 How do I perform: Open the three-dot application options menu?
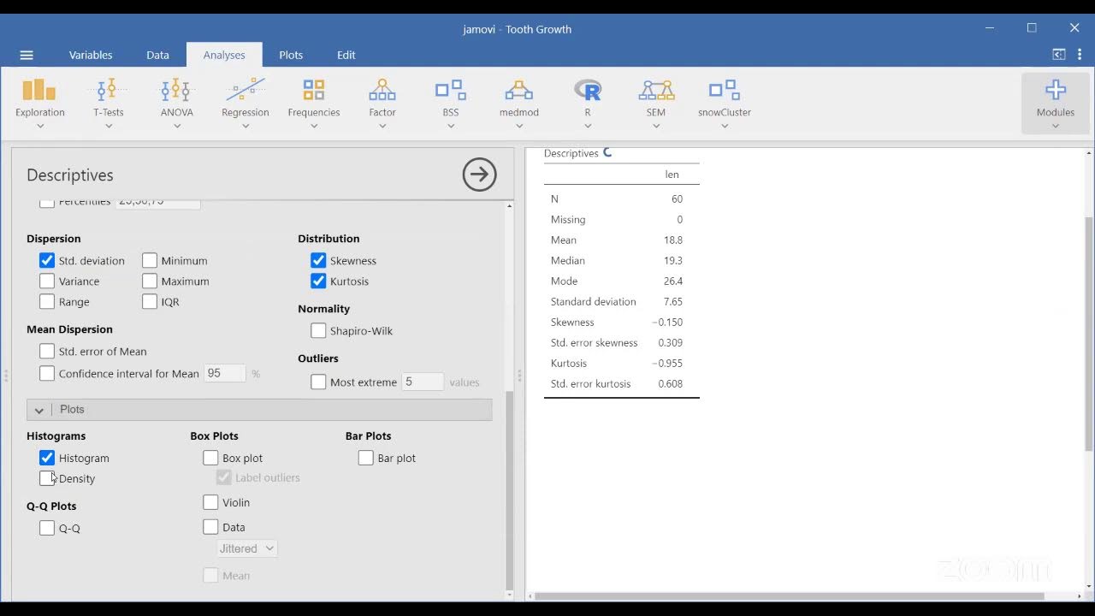1080,55
